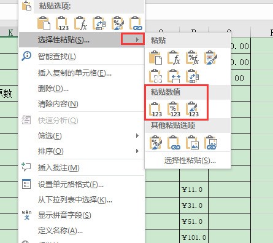Pick Paste link icon under 其他粘贴选项

pos(174,143)
